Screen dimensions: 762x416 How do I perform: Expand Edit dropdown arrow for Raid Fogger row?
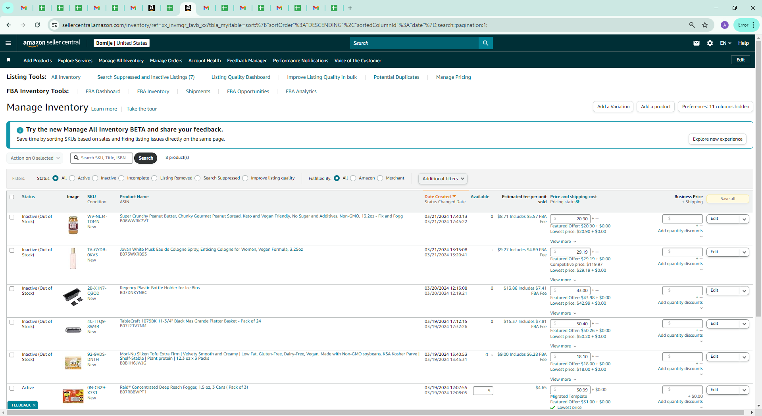click(x=745, y=390)
